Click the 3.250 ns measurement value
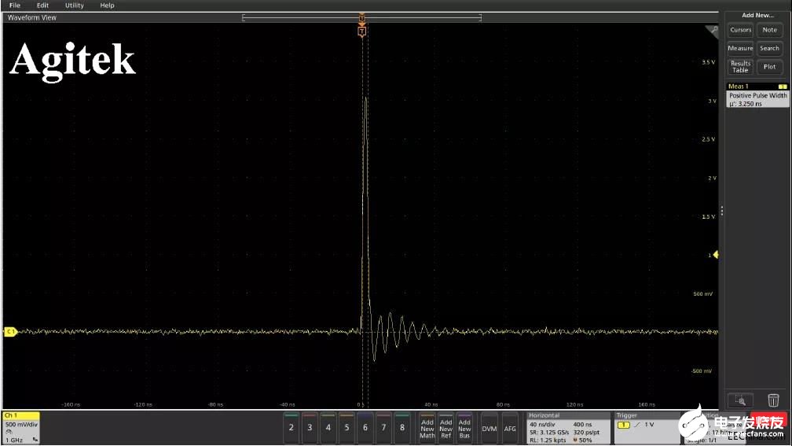The width and height of the screenshot is (792, 446). 749,104
